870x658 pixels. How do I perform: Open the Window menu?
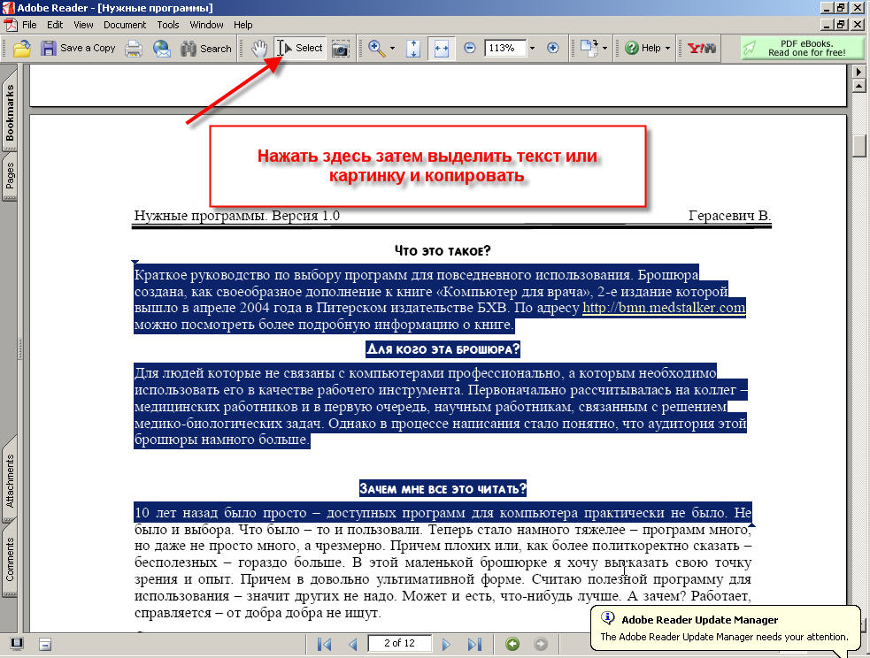pyautogui.click(x=206, y=25)
